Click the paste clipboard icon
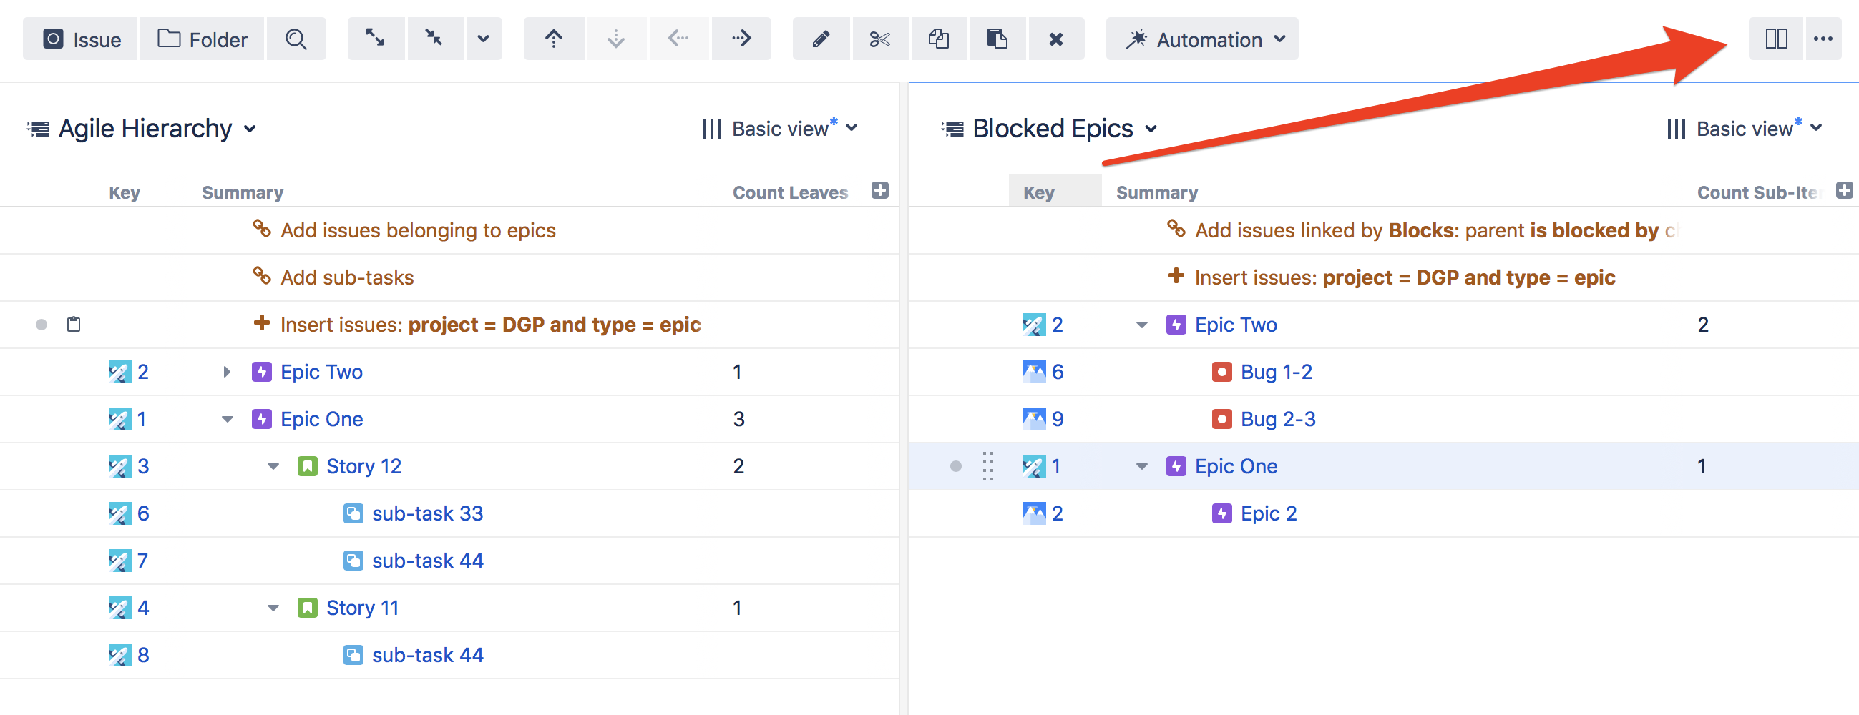Image resolution: width=1859 pixels, height=715 pixels. [x=997, y=39]
